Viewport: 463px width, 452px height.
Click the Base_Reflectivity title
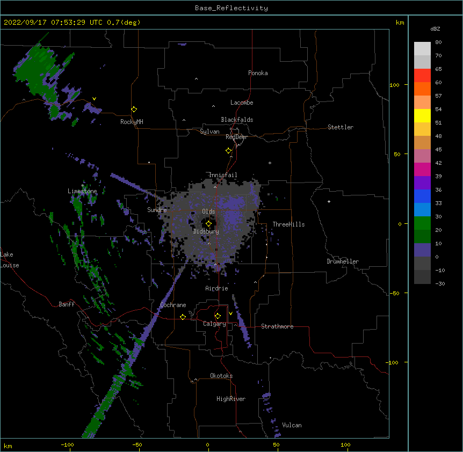click(x=231, y=8)
